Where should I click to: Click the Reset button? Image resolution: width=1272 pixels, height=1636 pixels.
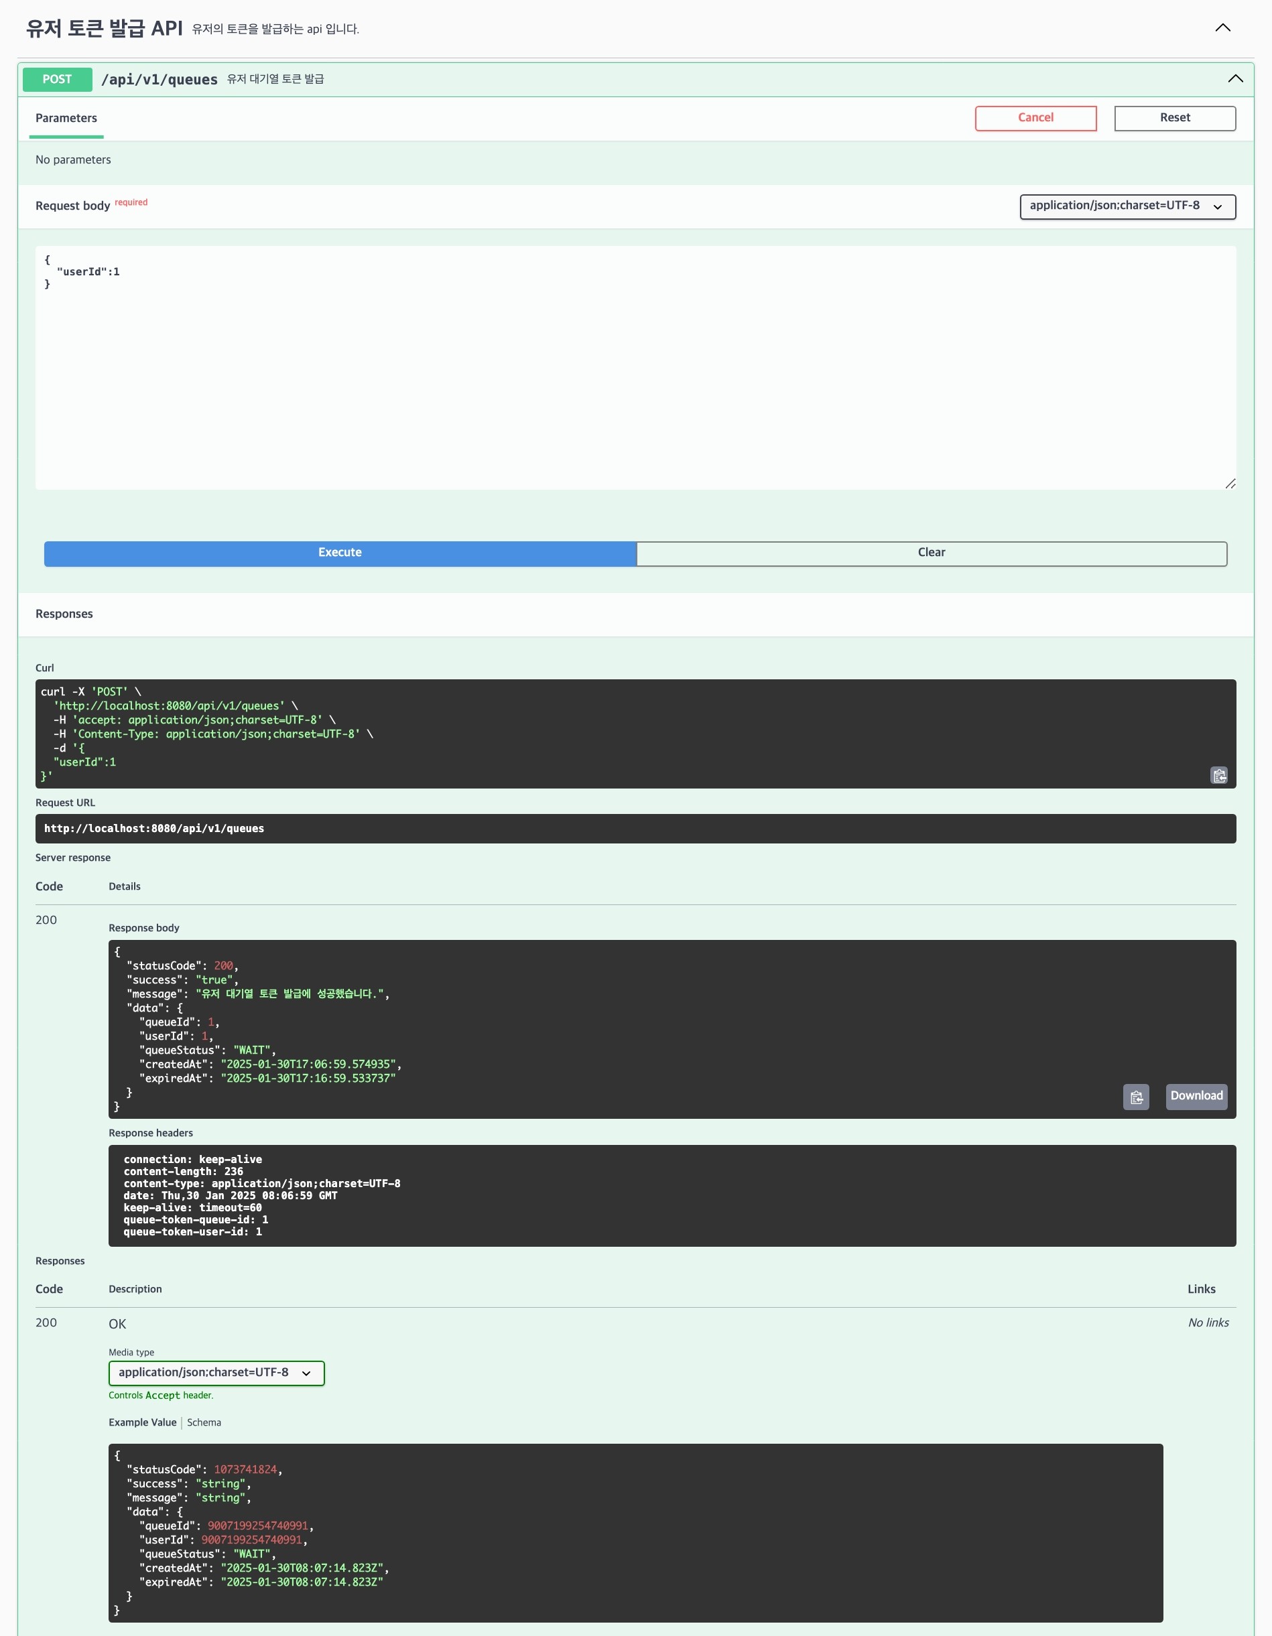coord(1175,118)
